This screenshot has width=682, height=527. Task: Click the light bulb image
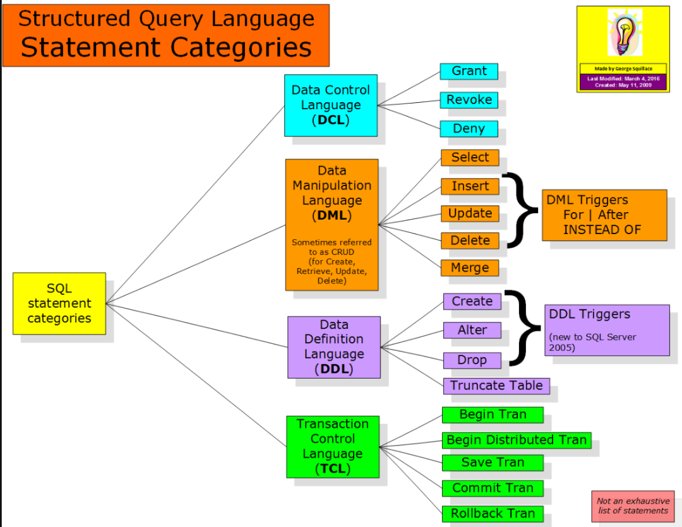point(625,33)
